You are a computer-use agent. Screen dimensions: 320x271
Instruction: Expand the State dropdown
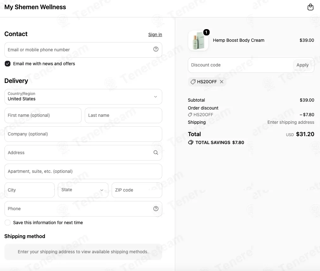tap(83, 190)
